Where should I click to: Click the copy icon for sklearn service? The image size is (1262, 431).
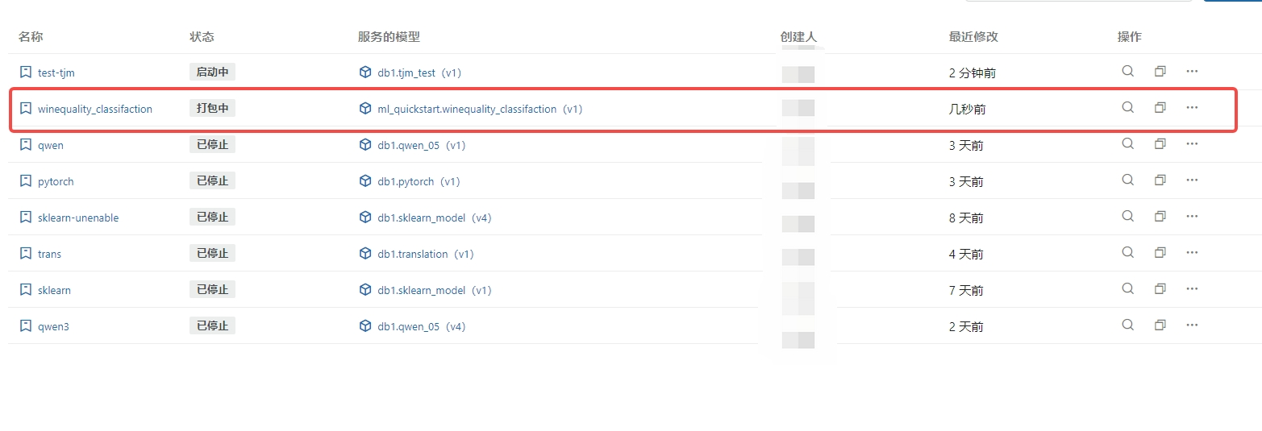(x=1160, y=288)
